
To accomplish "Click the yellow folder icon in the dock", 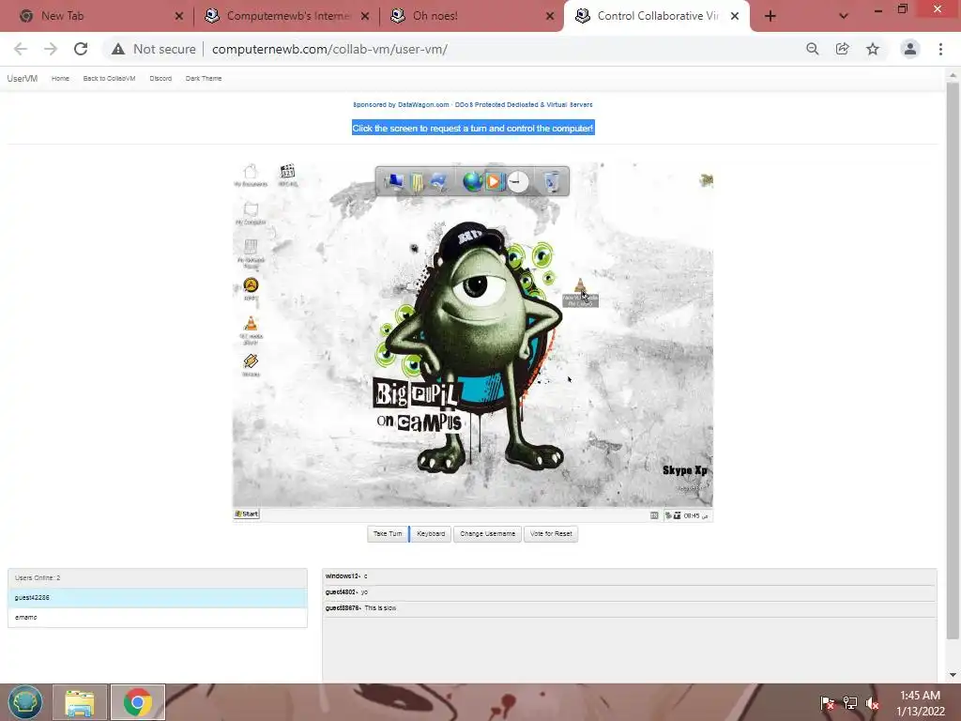I will pos(418,182).
